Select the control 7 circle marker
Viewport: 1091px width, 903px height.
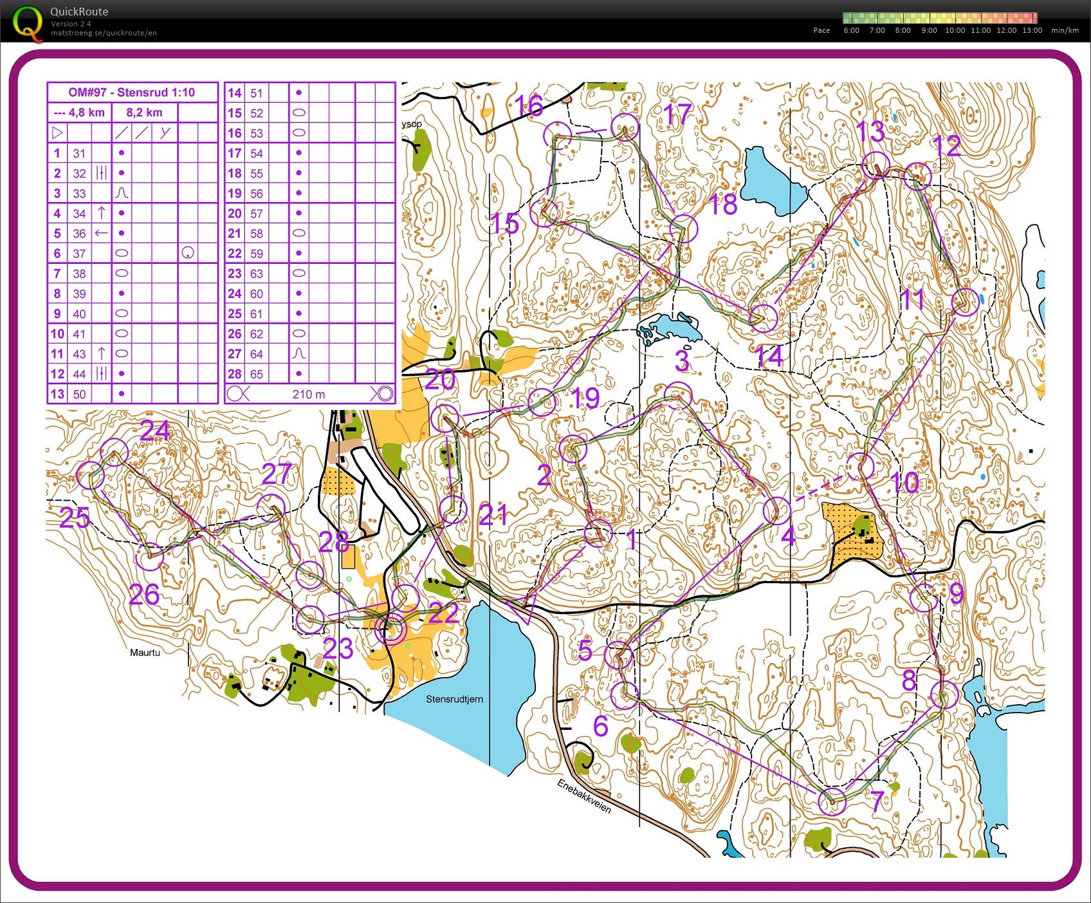point(832,801)
